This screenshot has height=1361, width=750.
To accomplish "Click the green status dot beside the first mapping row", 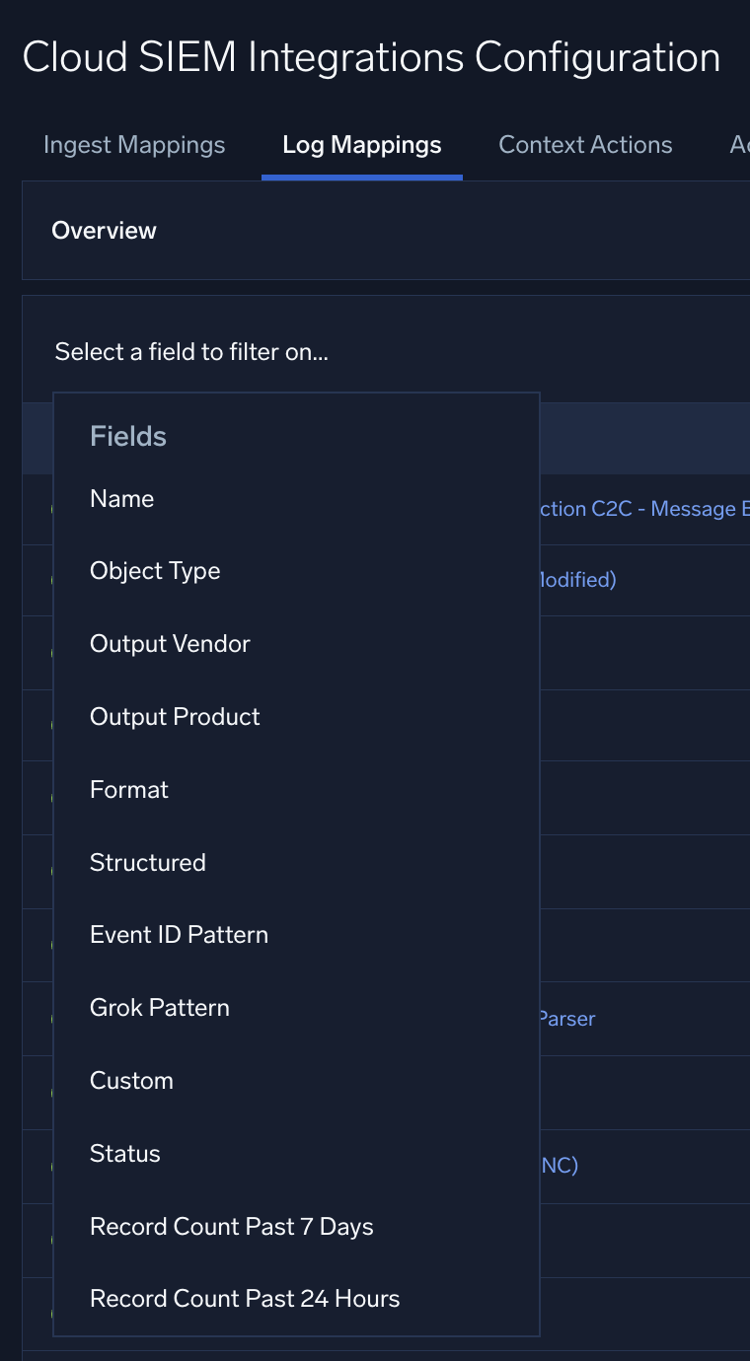I will click(x=51, y=510).
